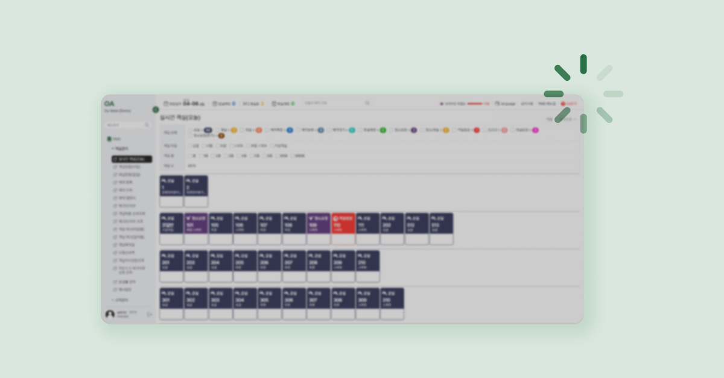Click the magnifier icon in top search

click(x=367, y=103)
